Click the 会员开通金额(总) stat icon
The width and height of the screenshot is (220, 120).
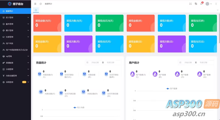(x=104, y=93)
